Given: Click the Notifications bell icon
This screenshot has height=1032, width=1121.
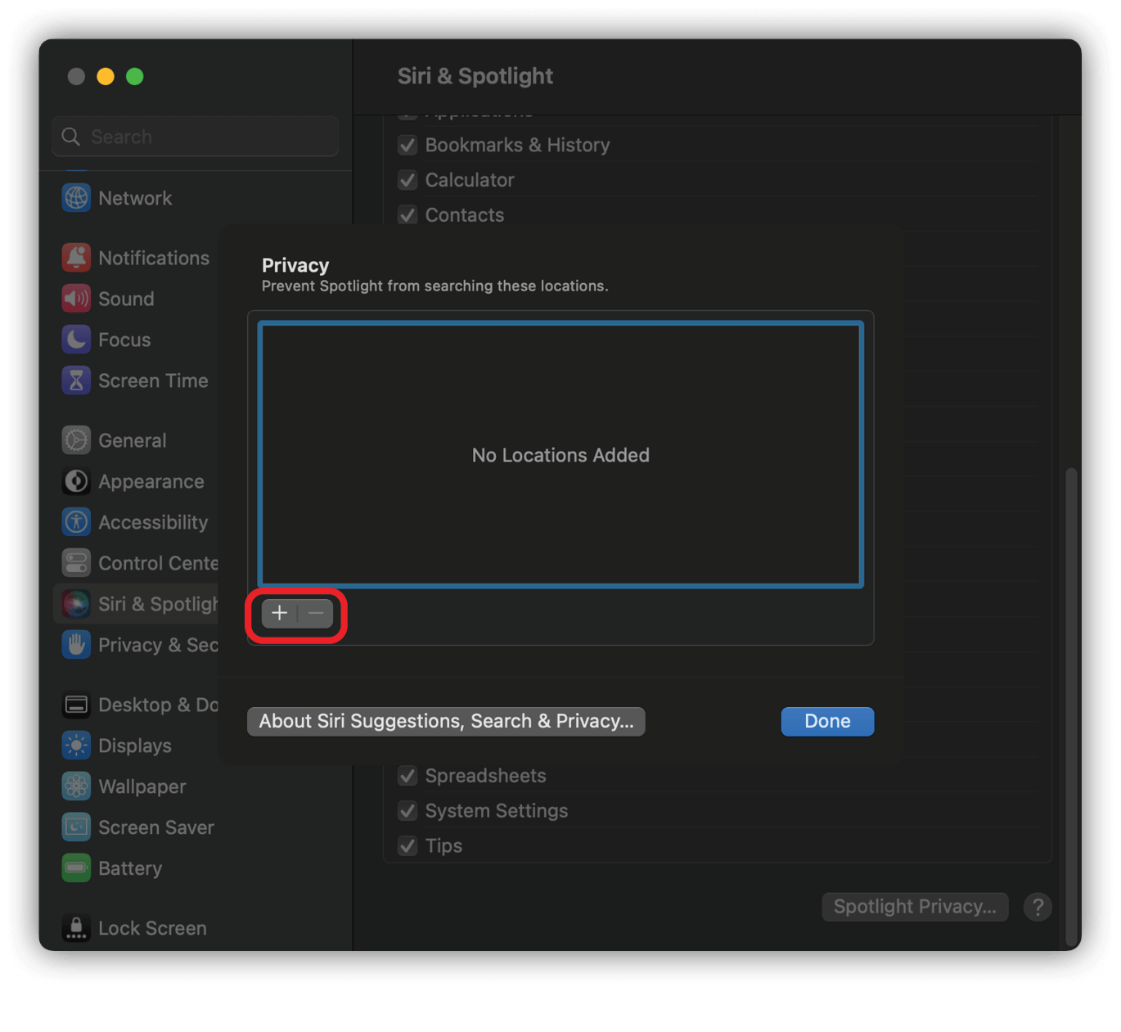Looking at the screenshot, I should click(76, 258).
